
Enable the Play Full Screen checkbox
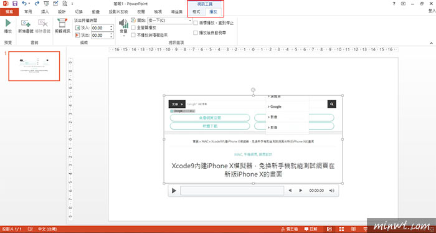coord(133,28)
